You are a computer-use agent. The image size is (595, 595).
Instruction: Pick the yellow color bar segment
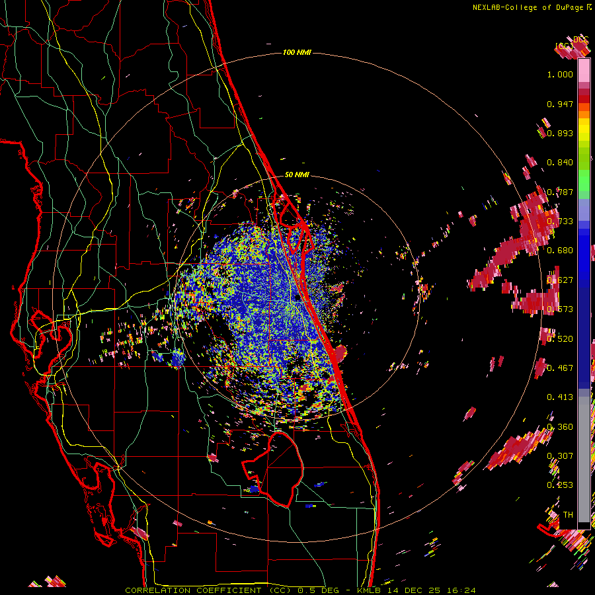(584, 130)
